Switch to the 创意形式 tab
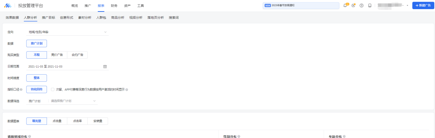435x138 pixels. pyautogui.click(x=67, y=17)
